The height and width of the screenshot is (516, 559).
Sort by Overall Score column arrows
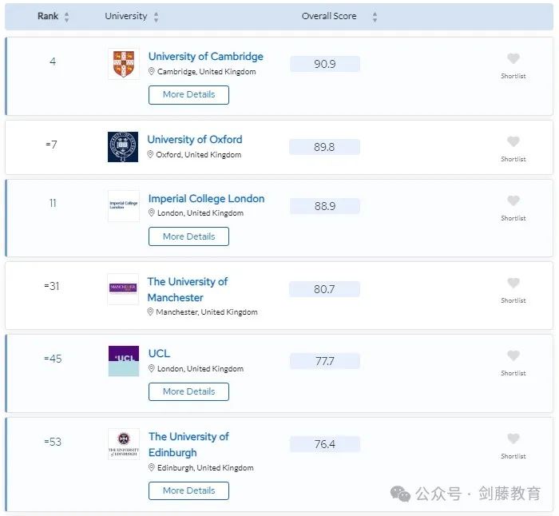375,17
